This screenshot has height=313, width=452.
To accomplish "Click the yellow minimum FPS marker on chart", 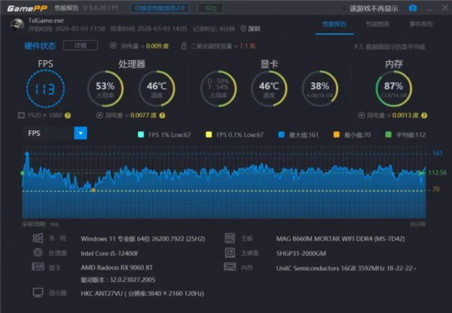I will pos(93,190).
